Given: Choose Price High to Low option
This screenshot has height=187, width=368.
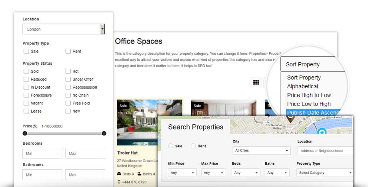Looking at the screenshot, I should [x=309, y=95].
